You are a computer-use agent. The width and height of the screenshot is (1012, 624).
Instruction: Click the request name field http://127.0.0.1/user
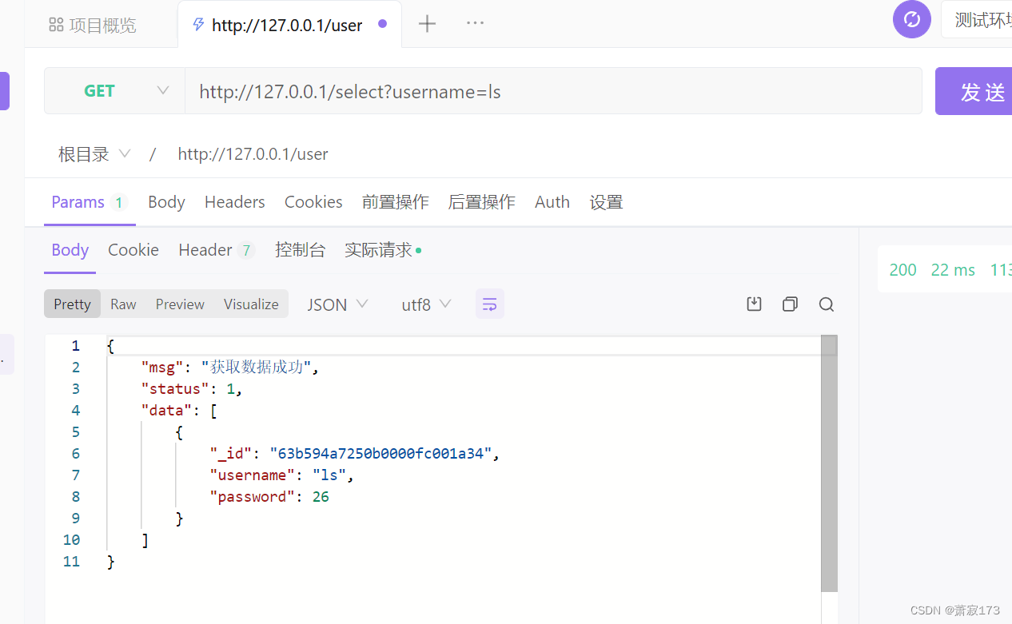tap(253, 154)
